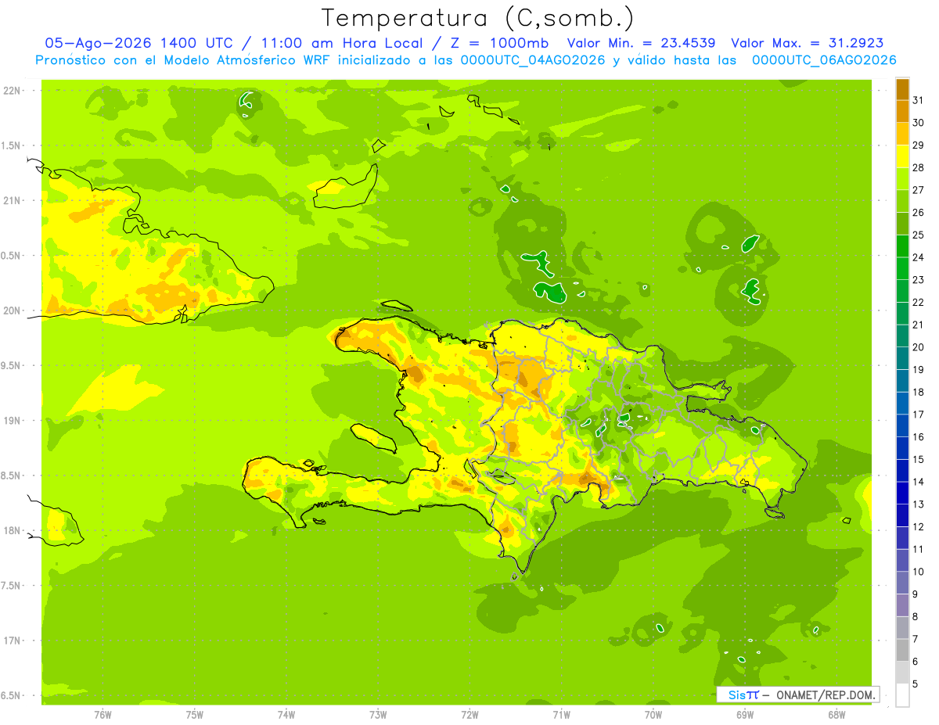Click the '73W' longitude label

[378, 715]
